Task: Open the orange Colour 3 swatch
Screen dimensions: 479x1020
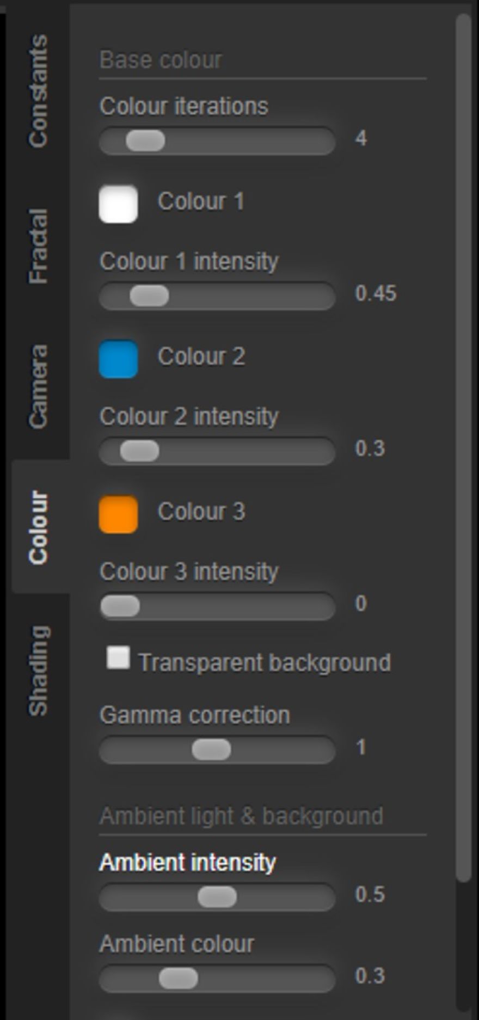Action: tap(118, 514)
